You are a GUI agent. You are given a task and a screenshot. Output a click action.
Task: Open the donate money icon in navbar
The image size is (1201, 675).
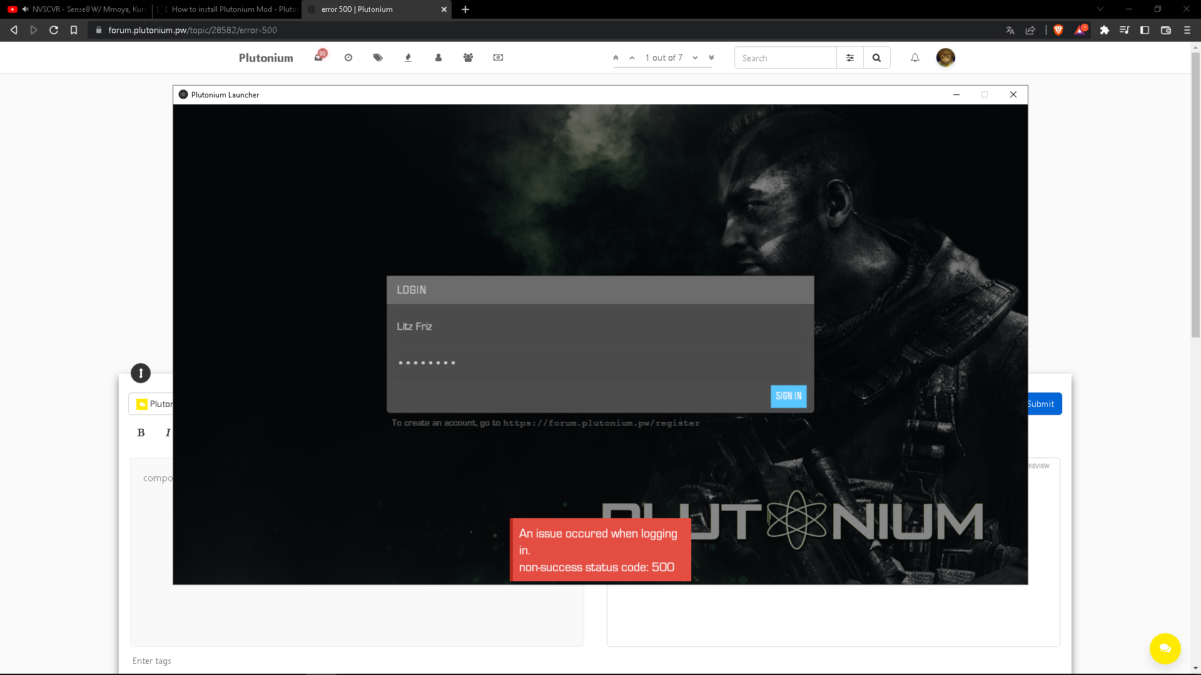click(x=498, y=57)
